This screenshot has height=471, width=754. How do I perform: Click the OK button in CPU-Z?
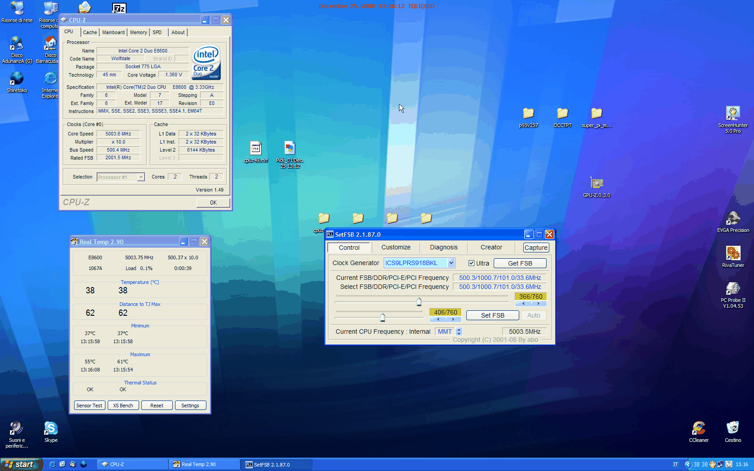click(x=213, y=203)
